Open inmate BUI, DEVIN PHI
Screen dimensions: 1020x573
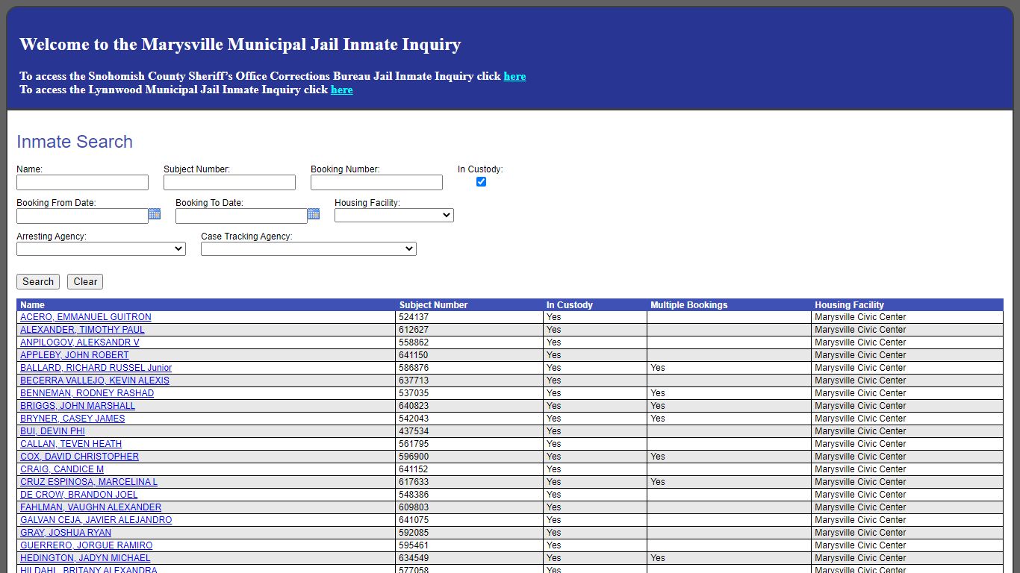(x=52, y=431)
